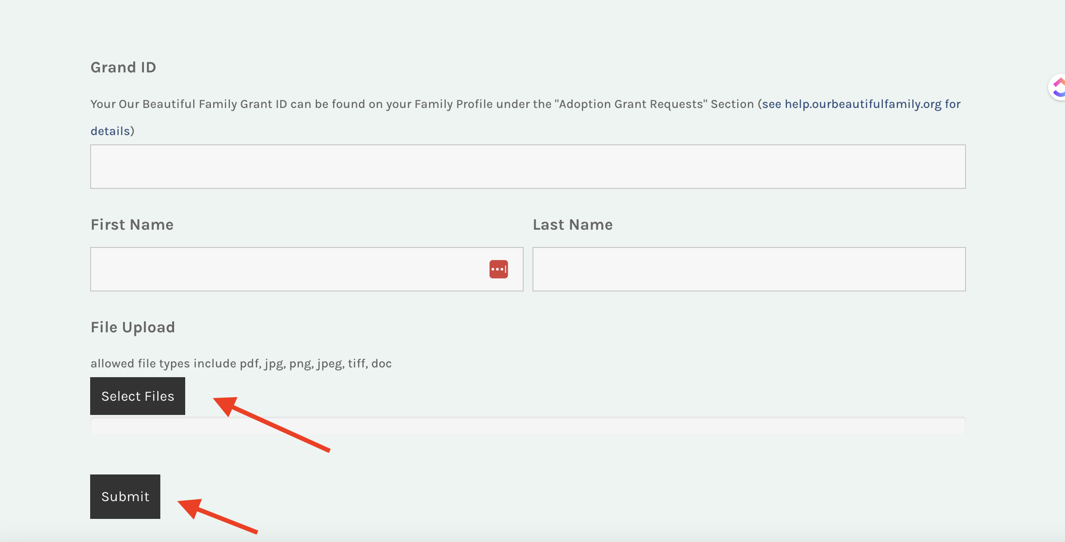This screenshot has height=542, width=1065.
Task: Click the password manager icon in First Name
Action: click(498, 269)
